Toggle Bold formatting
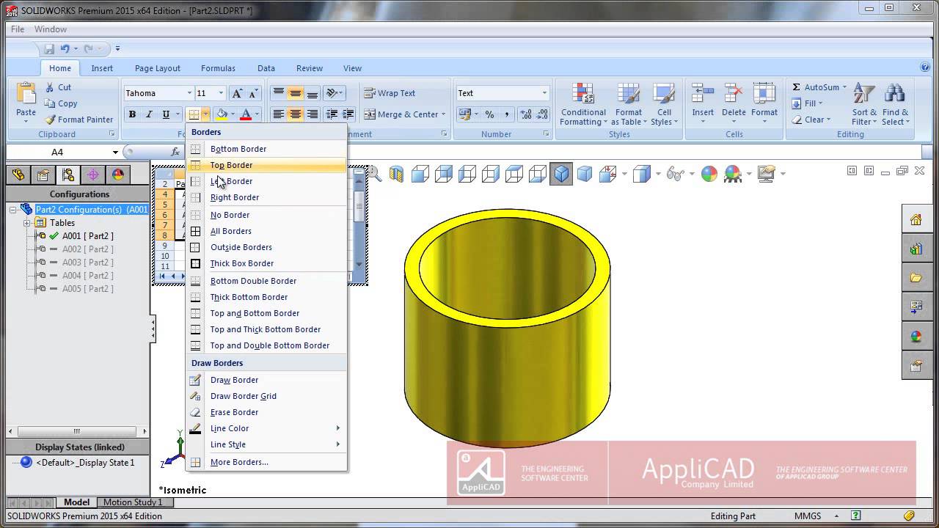 click(132, 114)
